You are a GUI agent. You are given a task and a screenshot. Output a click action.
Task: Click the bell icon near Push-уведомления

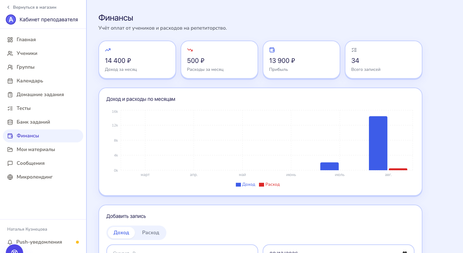[x=10, y=242]
